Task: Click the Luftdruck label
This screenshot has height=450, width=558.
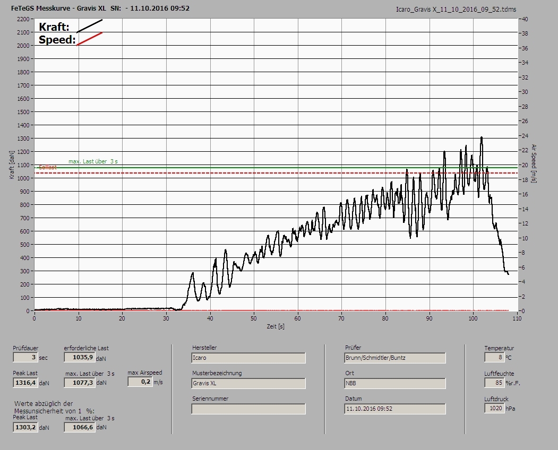Action: (x=496, y=399)
